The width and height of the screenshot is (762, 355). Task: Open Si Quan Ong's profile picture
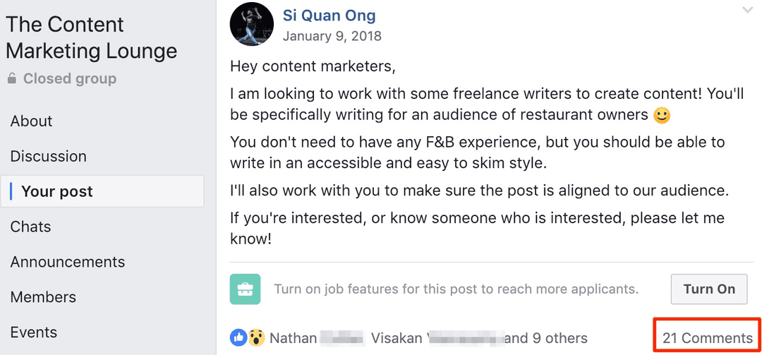(x=252, y=24)
